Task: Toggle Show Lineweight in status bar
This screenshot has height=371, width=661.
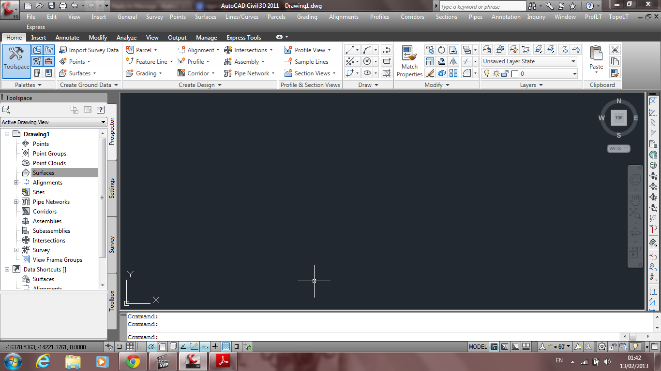Action: [215, 346]
